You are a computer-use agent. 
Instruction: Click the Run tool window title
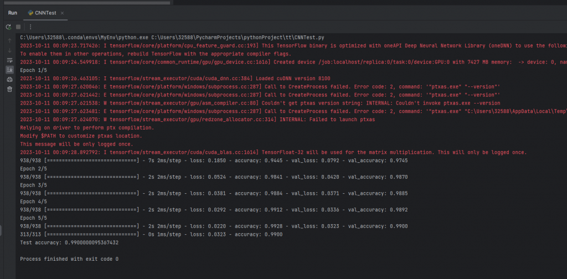13,13
